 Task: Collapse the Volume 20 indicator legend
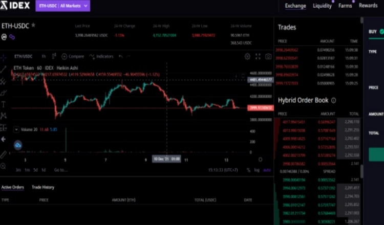[16, 129]
